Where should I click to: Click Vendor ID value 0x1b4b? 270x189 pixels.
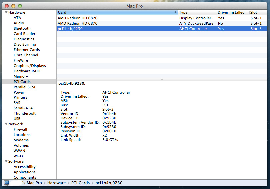pyautogui.click(x=109, y=114)
